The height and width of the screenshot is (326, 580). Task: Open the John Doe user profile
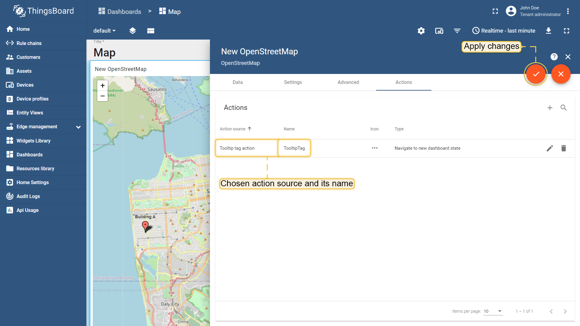click(533, 11)
